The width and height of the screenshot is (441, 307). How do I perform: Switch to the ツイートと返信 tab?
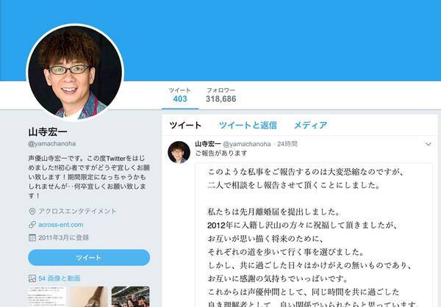point(248,125)
